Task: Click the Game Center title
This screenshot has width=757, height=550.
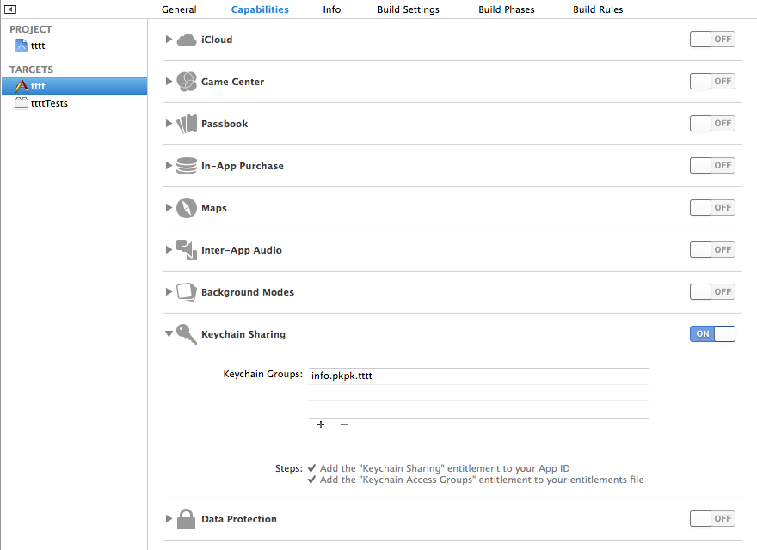Action: [233, 82]
